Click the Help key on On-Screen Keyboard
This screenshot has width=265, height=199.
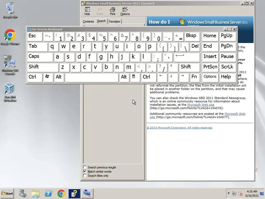(x=228, y=78)
